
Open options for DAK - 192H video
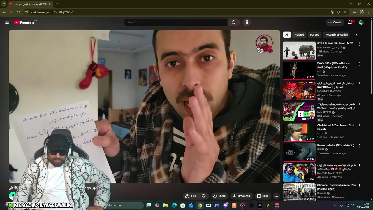coord(359,64)
